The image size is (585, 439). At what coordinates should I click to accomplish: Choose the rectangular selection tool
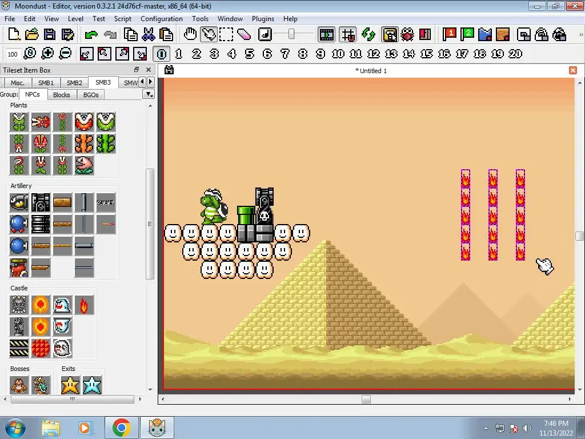point(226,34)
